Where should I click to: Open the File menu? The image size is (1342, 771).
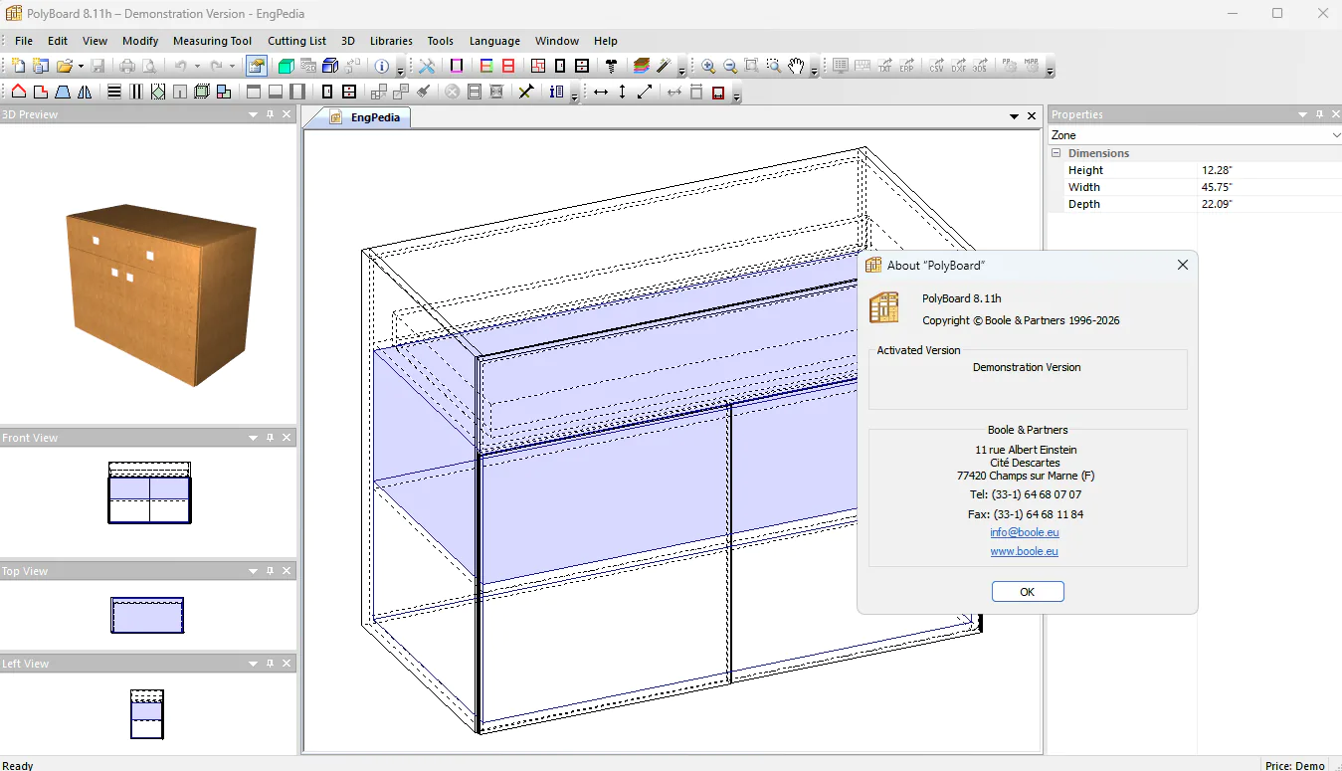point(24,41)
